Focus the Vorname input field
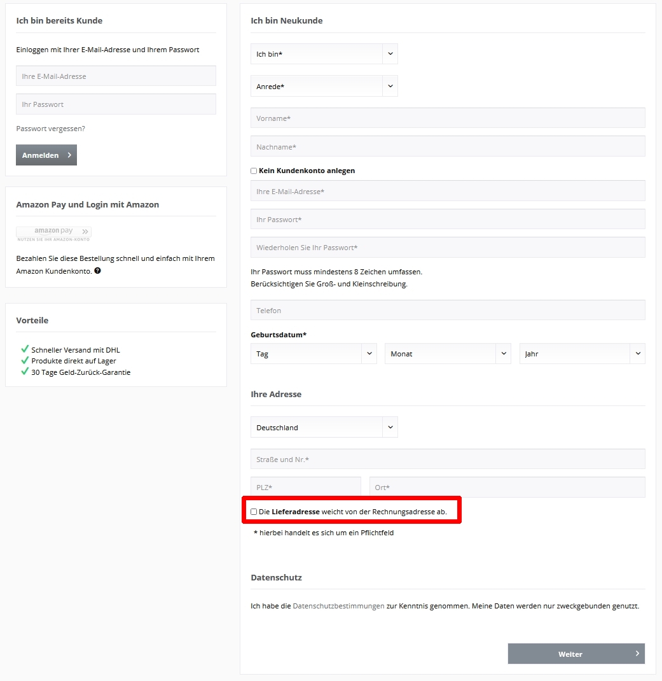The image size is (662, 681). [448, 118]
